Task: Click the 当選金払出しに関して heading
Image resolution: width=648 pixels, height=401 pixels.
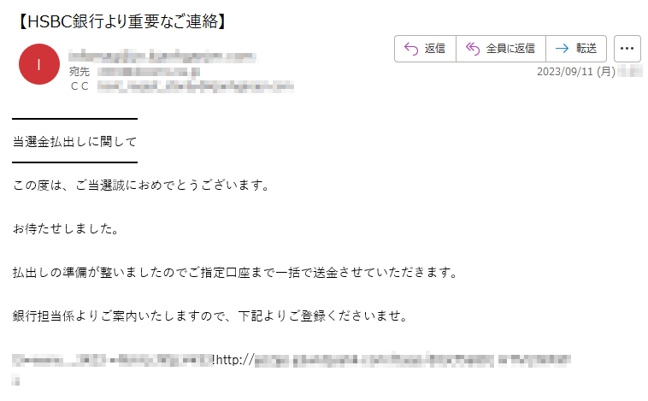Action: coord(74,142)
